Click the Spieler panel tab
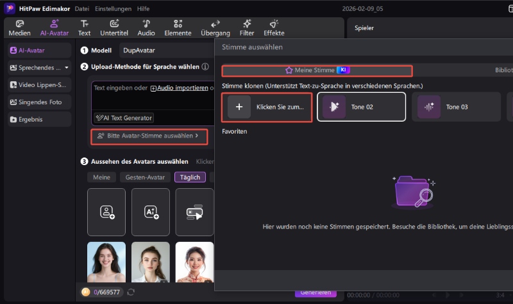The height and width of the screenshot is (304, 513). pos(364,28)
